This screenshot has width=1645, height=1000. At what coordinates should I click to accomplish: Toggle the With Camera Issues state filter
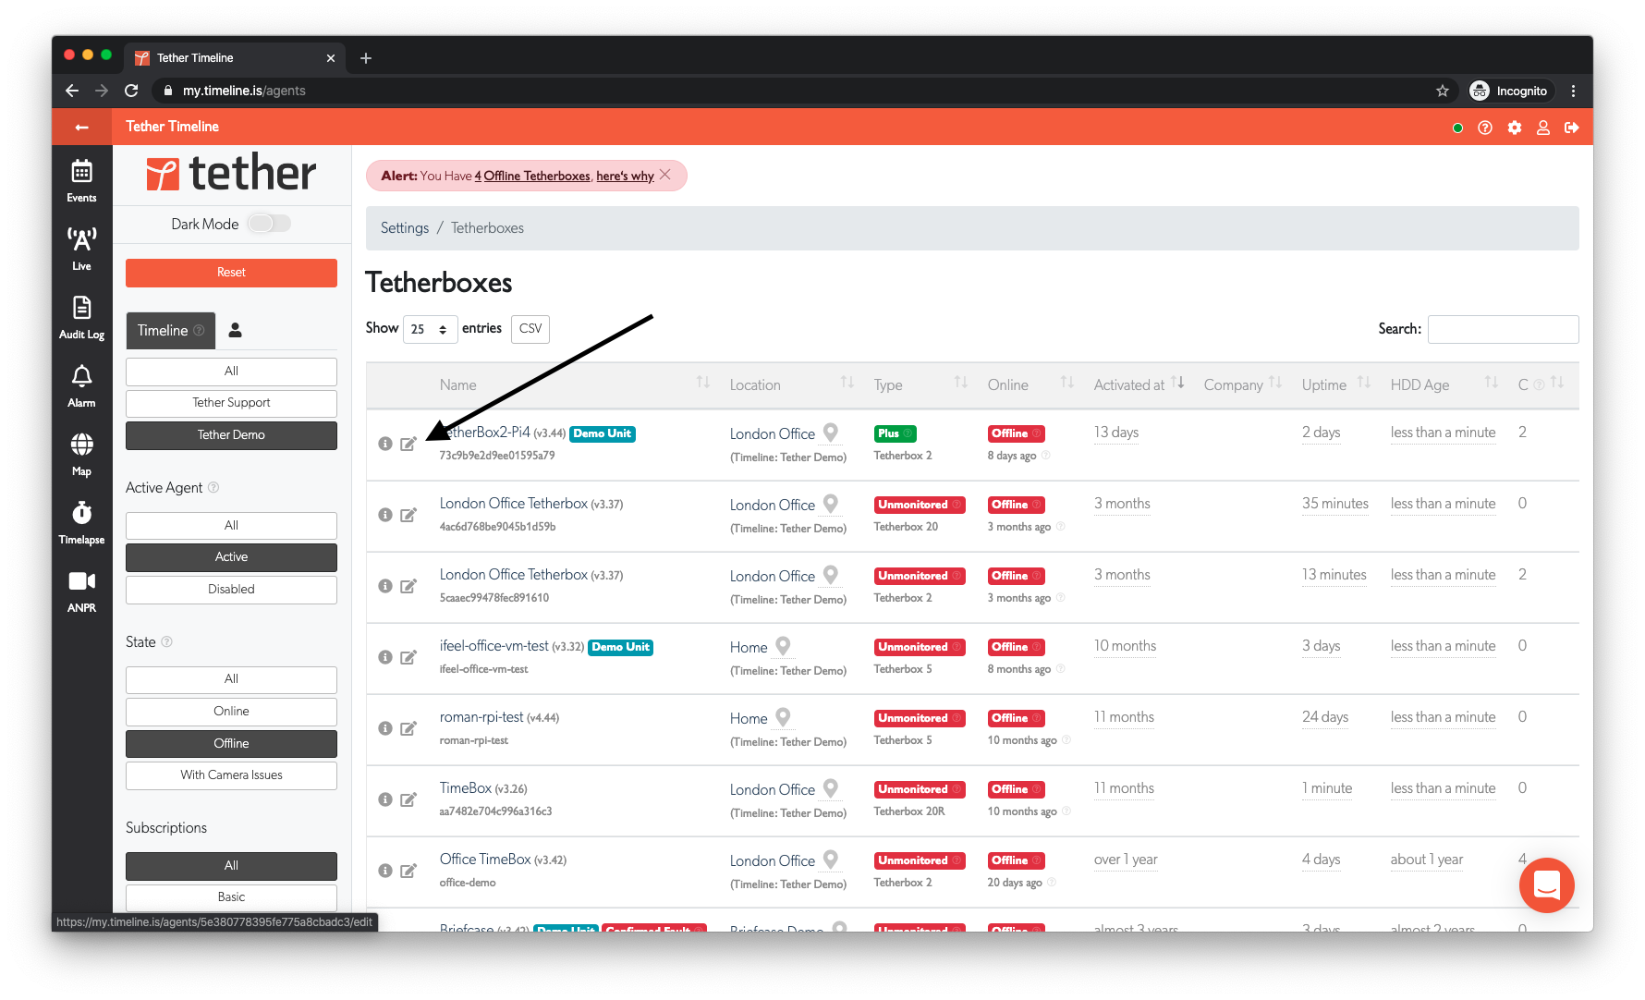point(230,774)
